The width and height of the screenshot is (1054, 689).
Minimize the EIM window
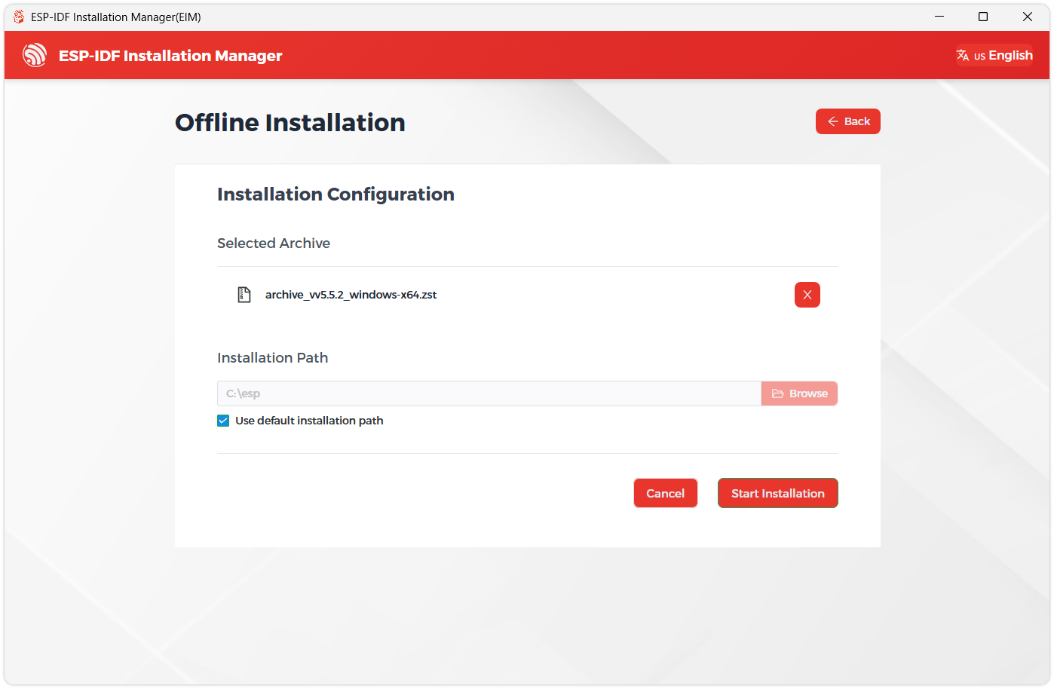[939, 17]
